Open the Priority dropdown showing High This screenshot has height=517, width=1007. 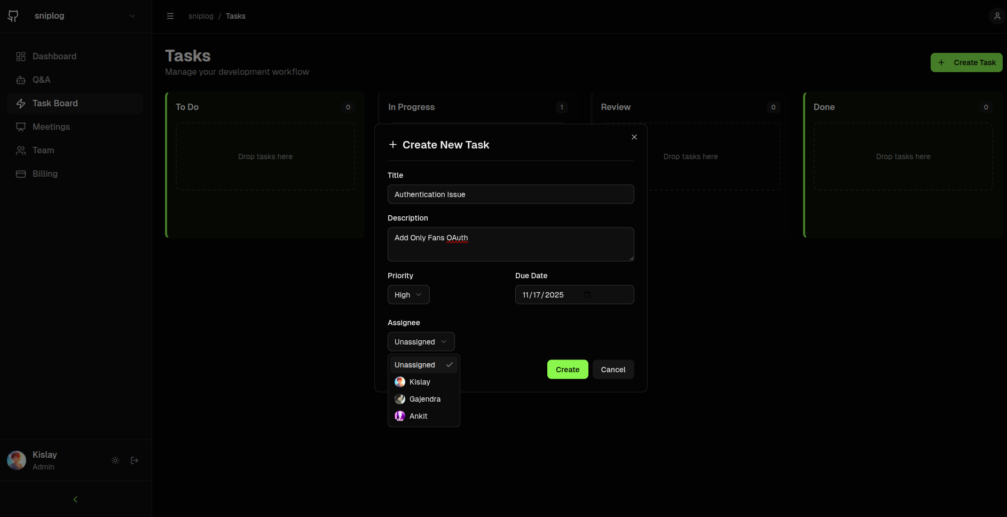click(408, 294)
